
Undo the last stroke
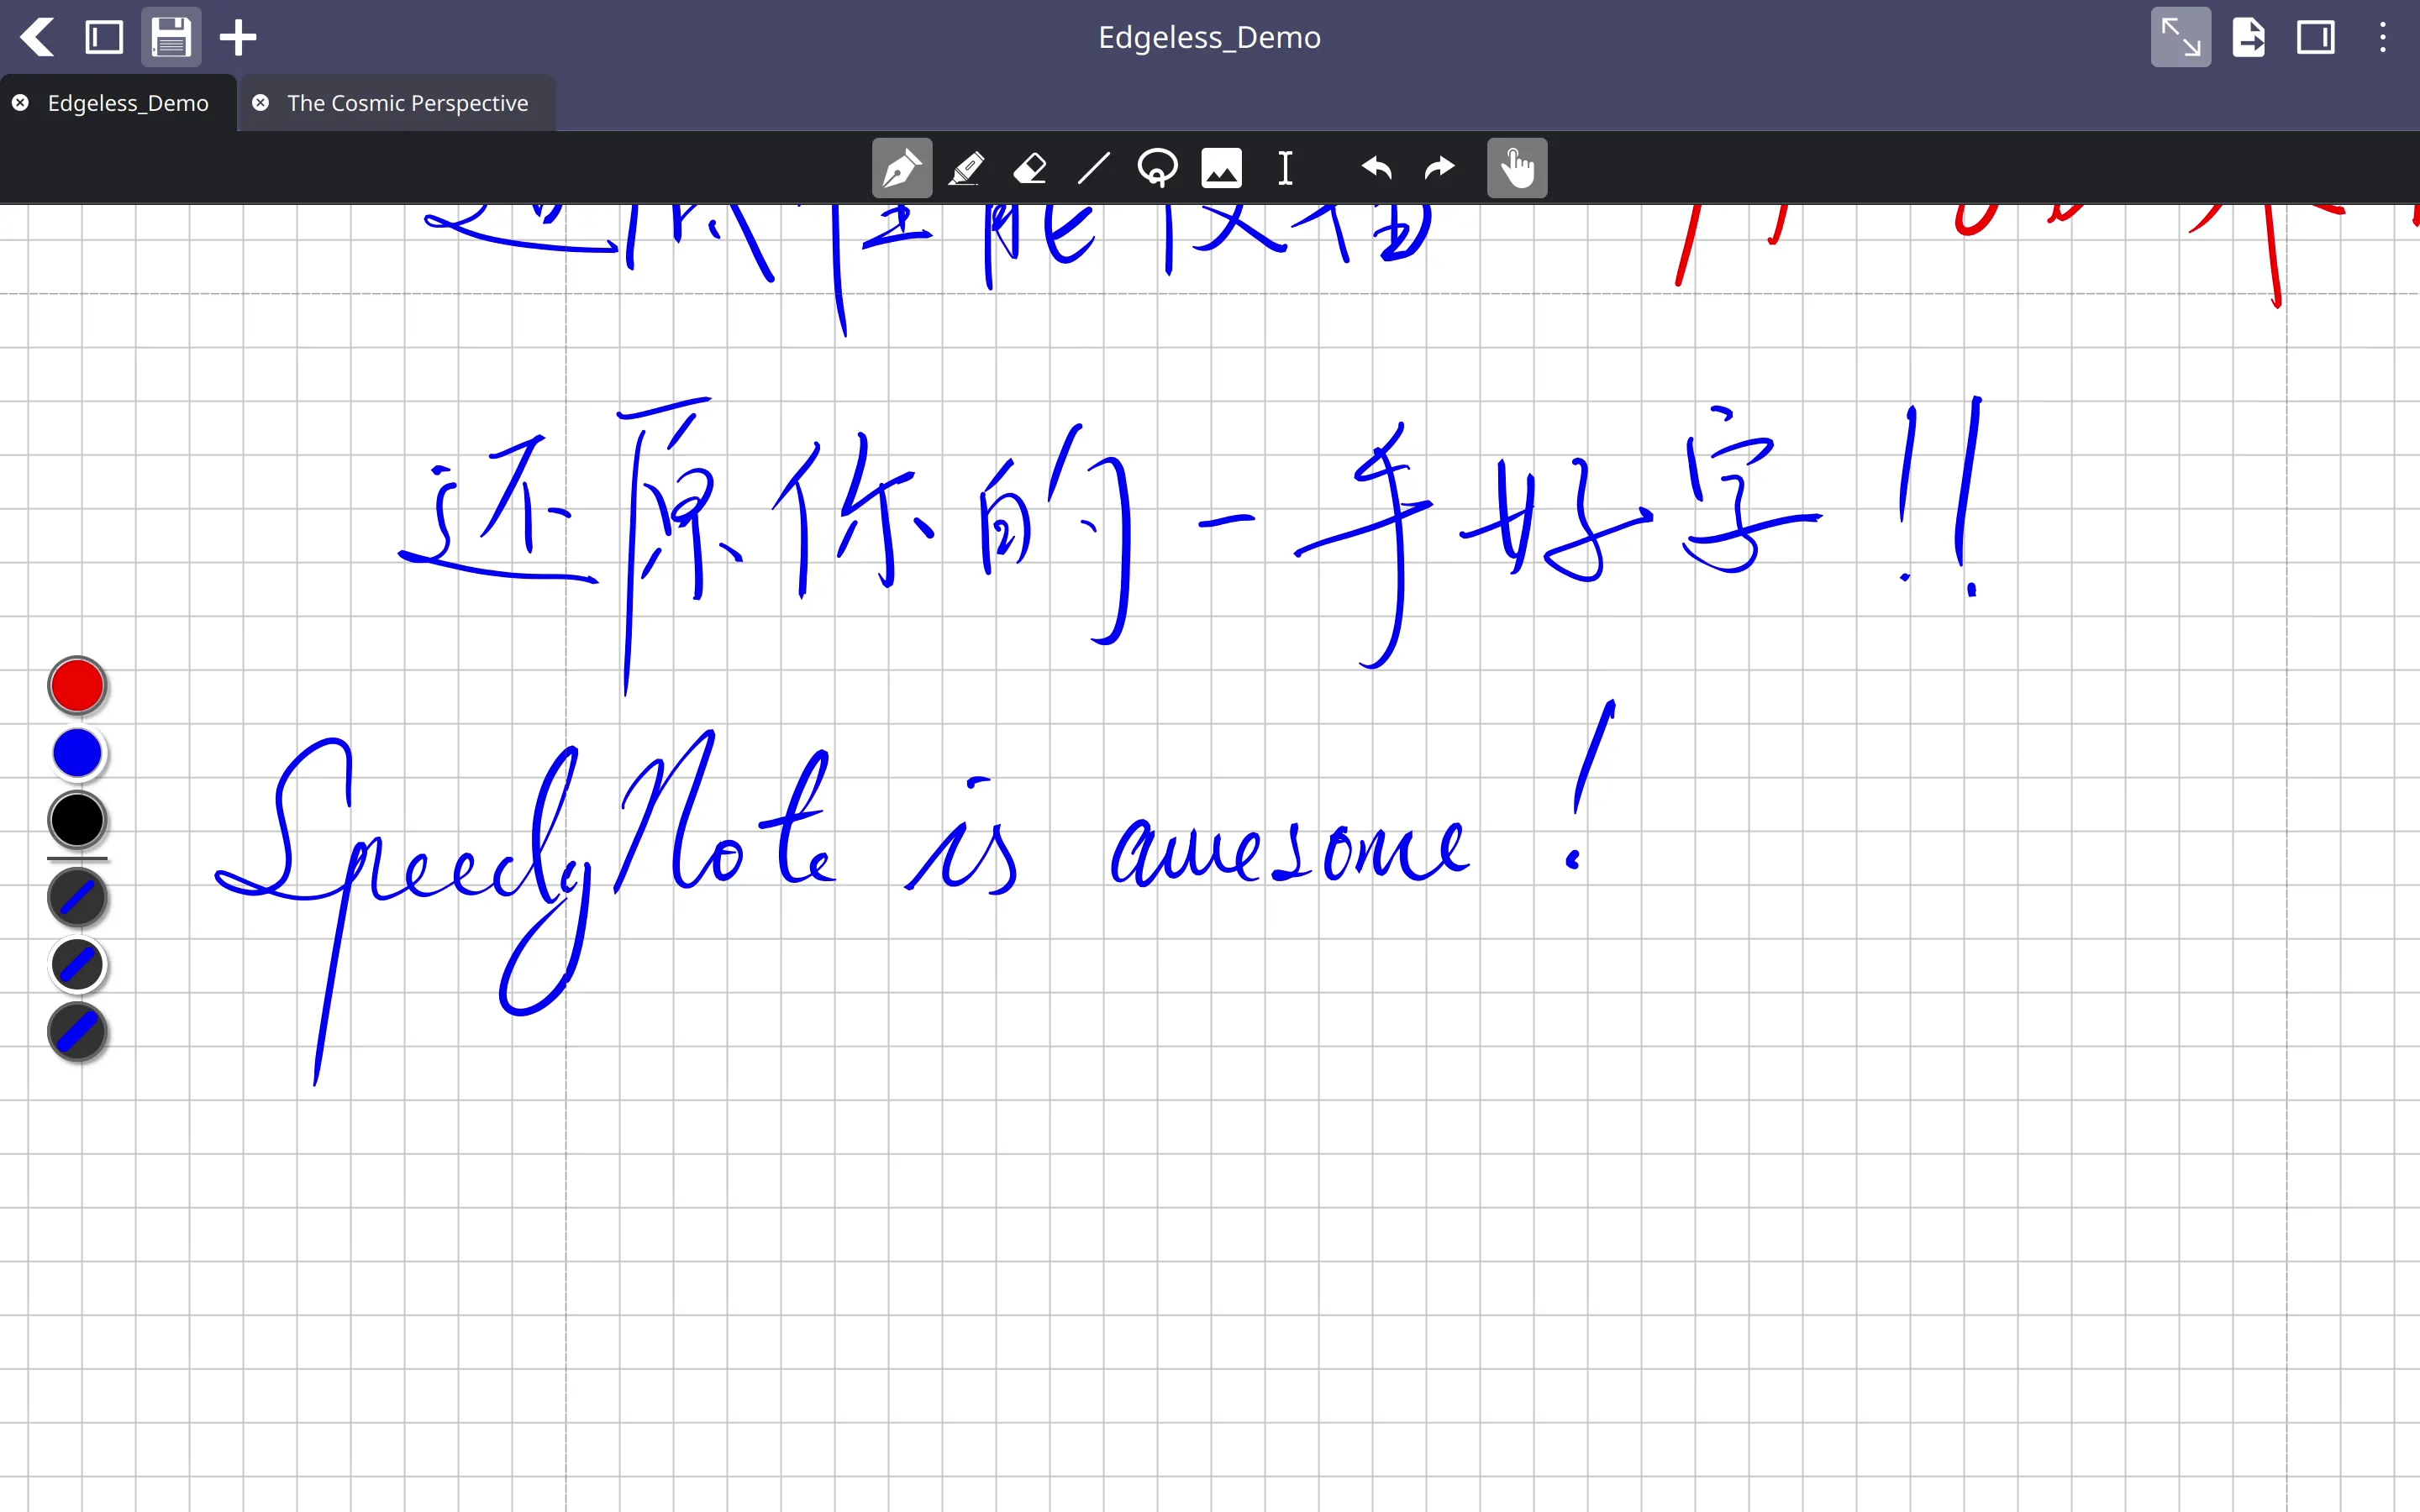point(1377,168)
